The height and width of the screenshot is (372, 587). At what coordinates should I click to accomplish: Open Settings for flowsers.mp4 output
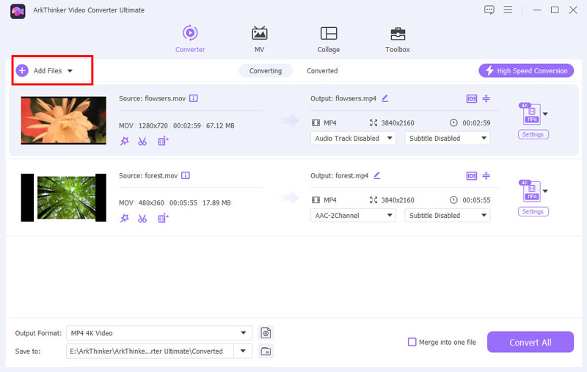coord(533,134)
